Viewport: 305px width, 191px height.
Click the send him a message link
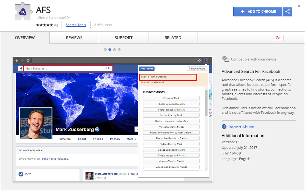click(55, 159)
